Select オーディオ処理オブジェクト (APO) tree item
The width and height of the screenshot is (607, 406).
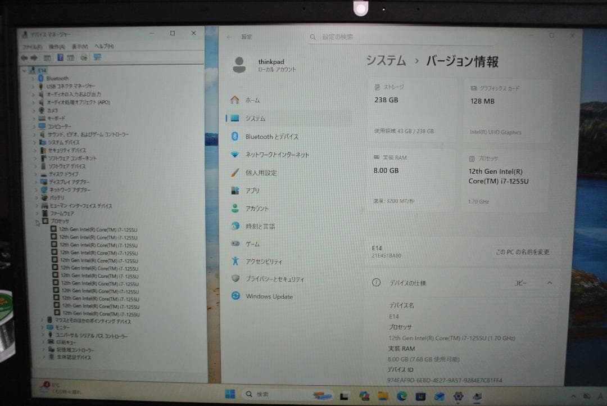pyautogui.click(x=78, y=102)
